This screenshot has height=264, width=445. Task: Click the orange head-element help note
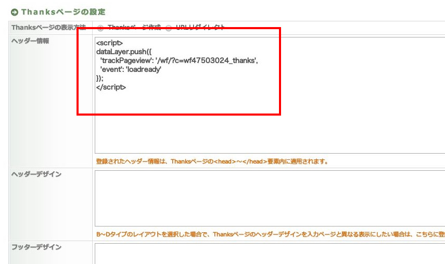point(212,161)
